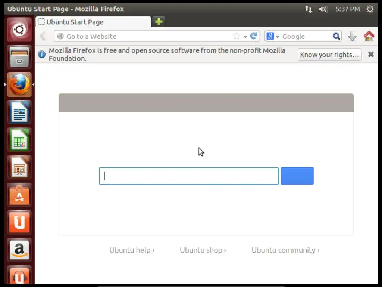This screenshot has width=382, height=287.
Task: Open Ubuntu Software Center
Action: coord(19,195)
